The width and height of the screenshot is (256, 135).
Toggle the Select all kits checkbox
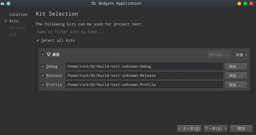click(x=38, y=41)
